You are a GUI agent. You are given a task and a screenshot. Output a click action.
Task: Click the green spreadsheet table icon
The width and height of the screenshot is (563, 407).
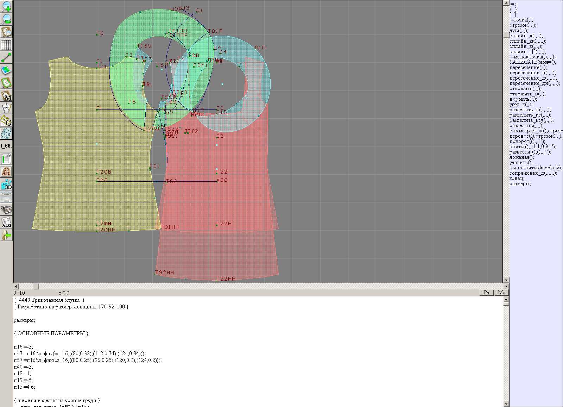click(x=6, y=159)
